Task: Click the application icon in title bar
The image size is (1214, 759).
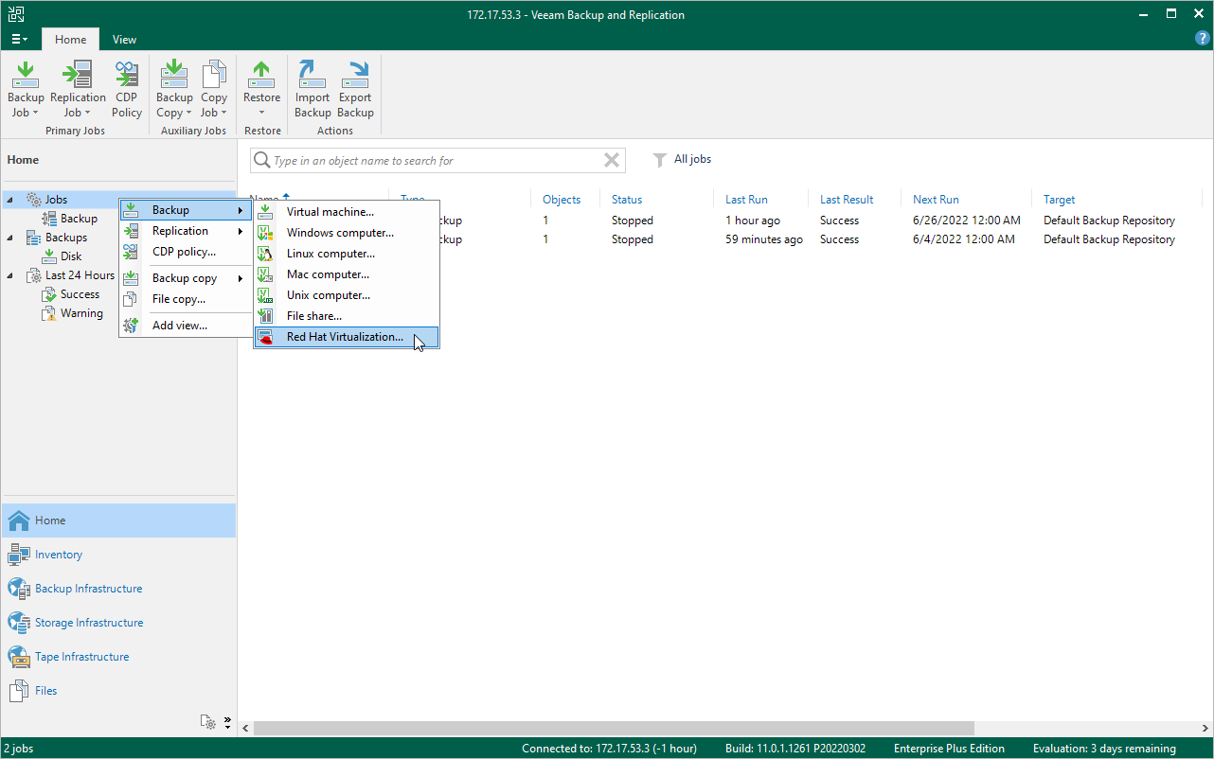Action: point(16,14)
